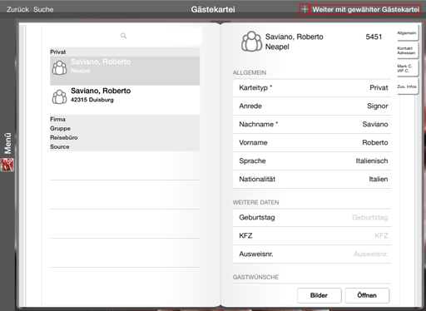Open Suche in the top bar
426x311 pixels.
[x=43, y=9]
